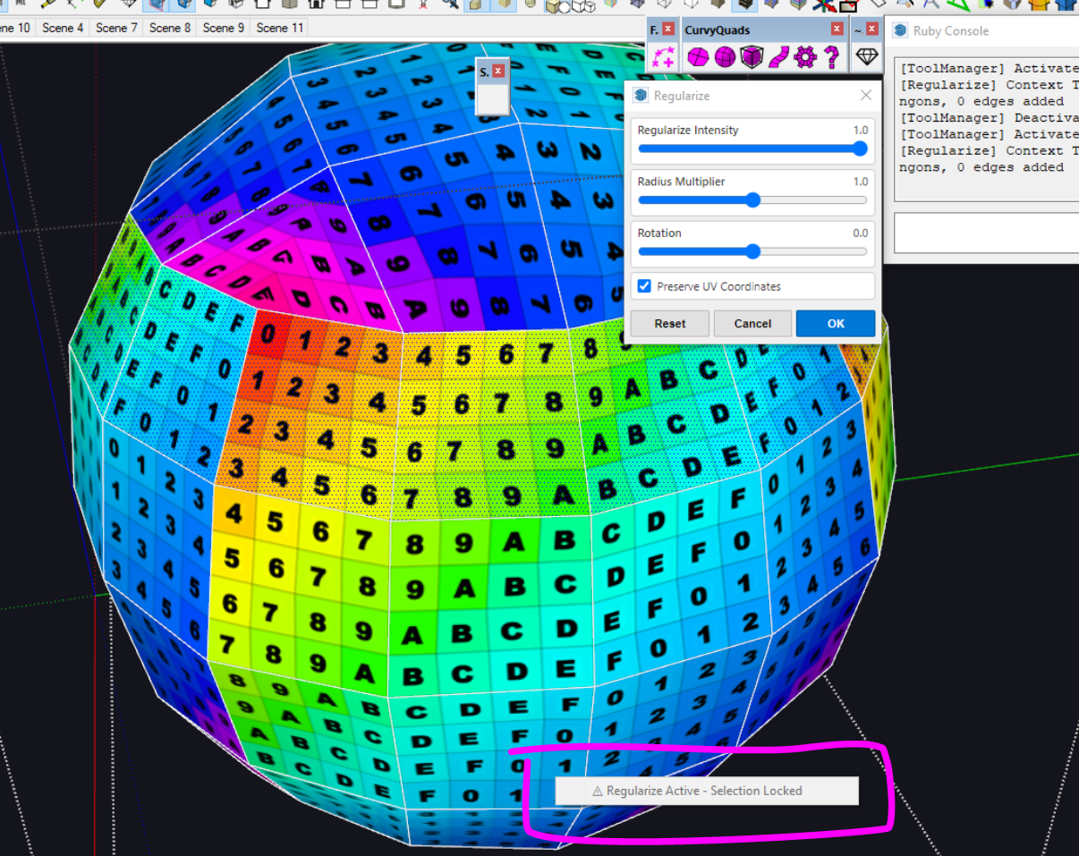Click Reset in the Regularize dialog
This screenshot has height=856, width=1079.
point(669,323)
